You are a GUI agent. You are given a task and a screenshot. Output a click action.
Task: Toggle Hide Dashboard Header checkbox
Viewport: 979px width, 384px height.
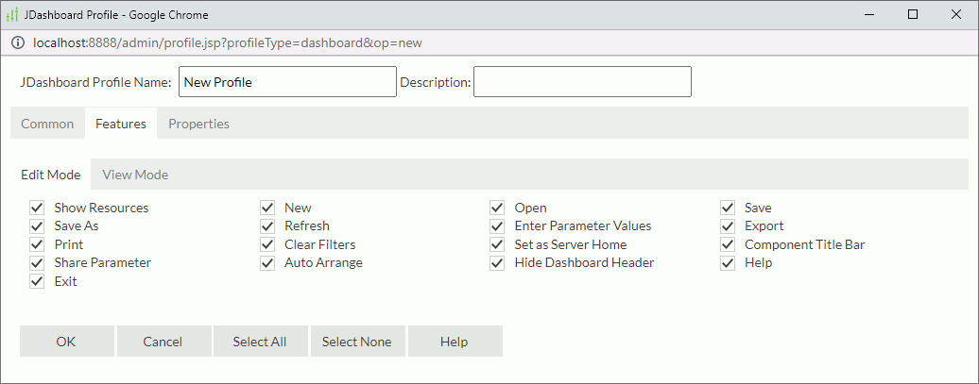click(497, 263)
